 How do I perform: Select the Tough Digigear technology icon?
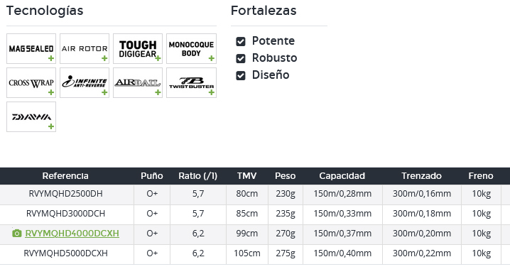click(138, 49)
